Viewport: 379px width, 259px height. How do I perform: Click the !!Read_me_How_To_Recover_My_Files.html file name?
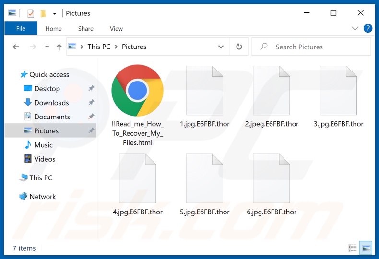point(138,133)
